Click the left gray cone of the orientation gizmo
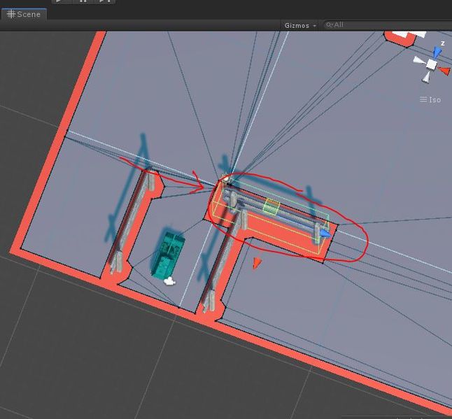This screenshot has width=452, height=419. pyautogui.click(x=419, y=61)
